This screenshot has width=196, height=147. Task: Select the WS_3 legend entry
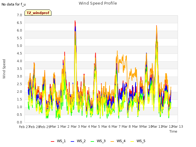[x=98, y=141]
